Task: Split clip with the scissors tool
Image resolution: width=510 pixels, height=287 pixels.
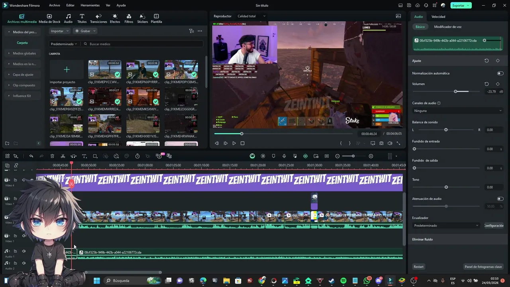Action: [x=63, y=156]
